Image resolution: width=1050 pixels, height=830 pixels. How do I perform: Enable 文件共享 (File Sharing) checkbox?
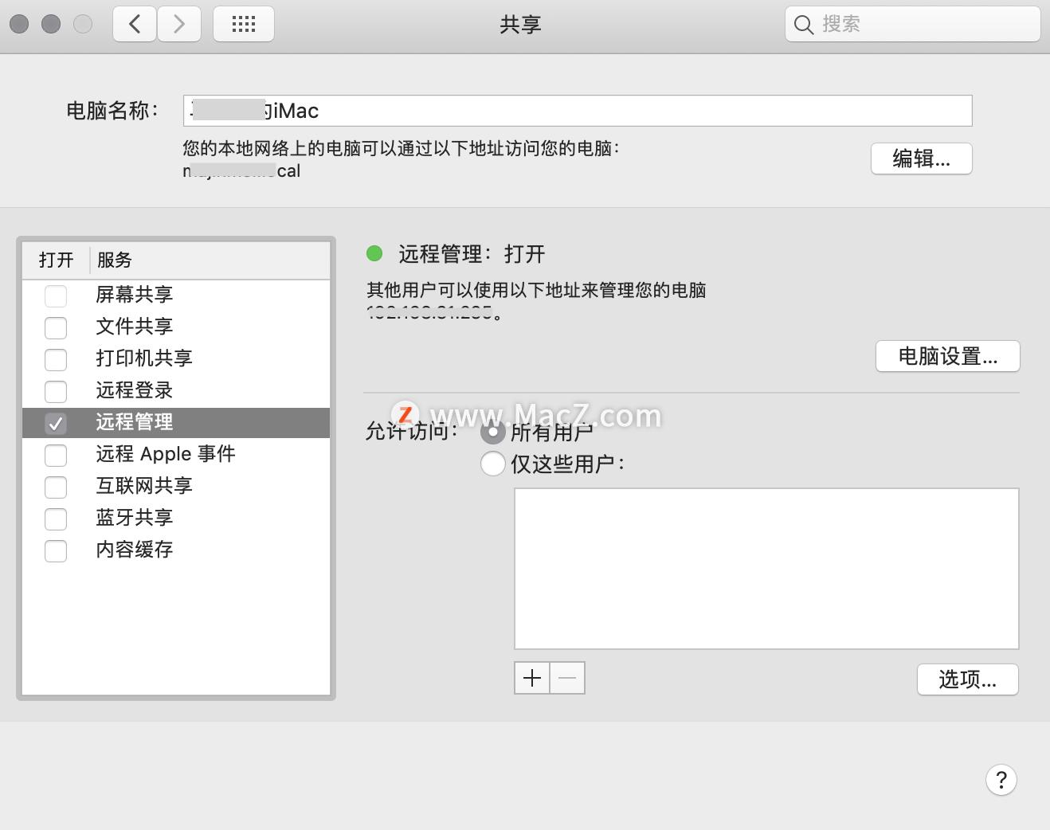(x=56, y=327)
